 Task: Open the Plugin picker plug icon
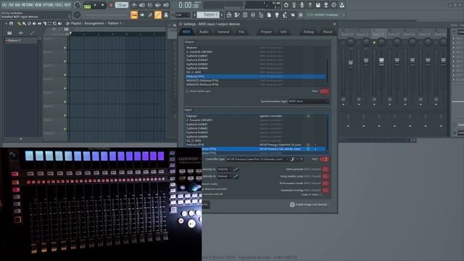(x=277, y=14)
